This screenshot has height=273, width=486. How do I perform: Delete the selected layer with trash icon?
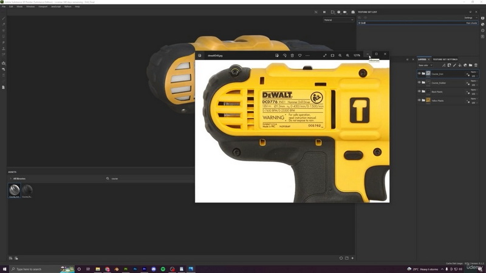tap(476, 66)
